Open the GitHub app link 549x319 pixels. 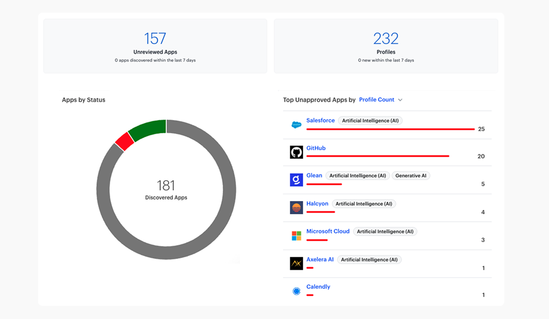tap(317, 148)
